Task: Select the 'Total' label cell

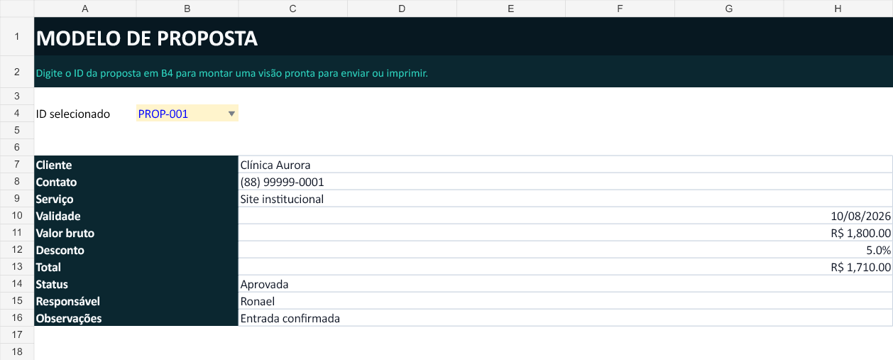Action: 136,267
